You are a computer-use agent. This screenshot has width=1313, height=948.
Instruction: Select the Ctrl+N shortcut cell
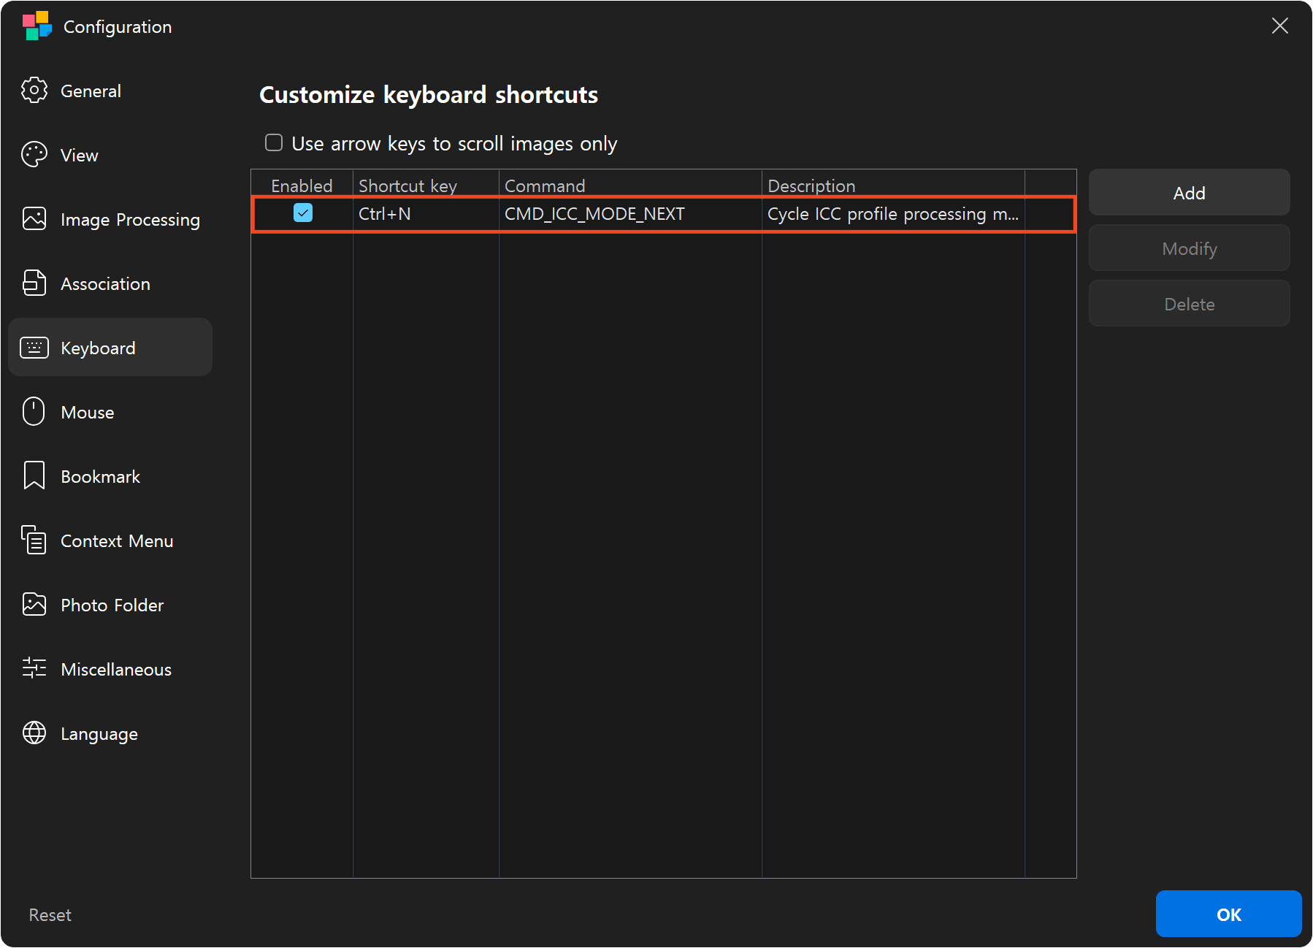point(426,214)
